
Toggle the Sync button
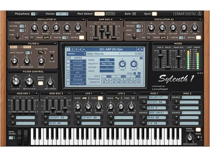pyautogui.click(x=155, y=14)
